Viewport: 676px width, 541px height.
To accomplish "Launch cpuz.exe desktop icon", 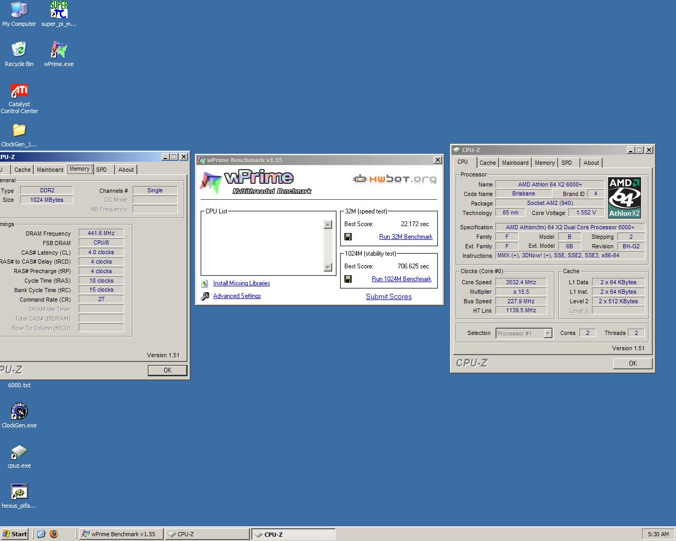I will tap(19, 456).
